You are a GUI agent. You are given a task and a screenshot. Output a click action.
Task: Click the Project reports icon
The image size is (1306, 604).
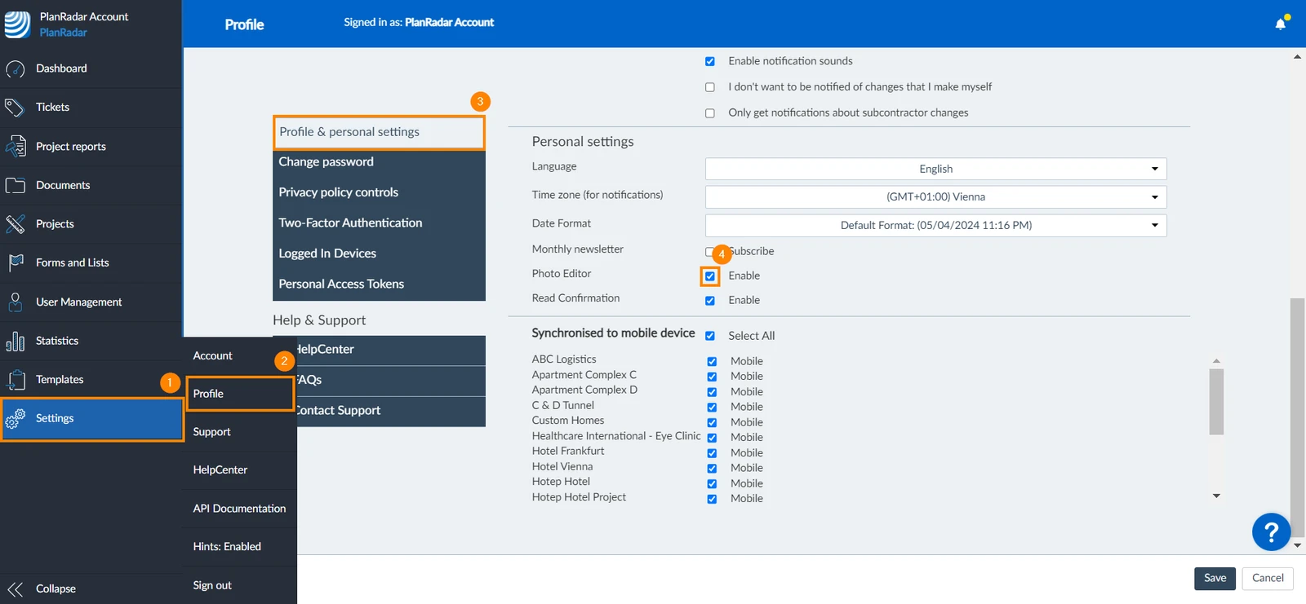coord(15,147)
